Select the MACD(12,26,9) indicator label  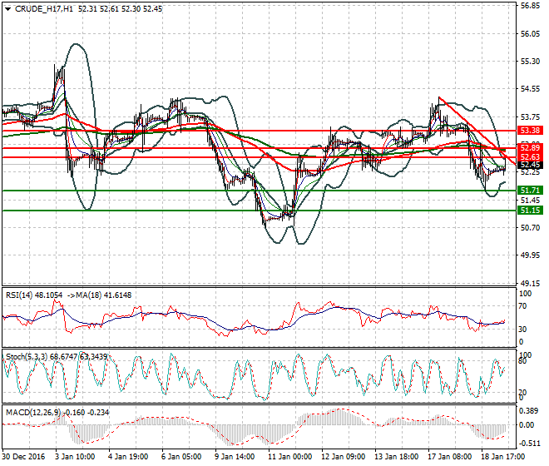[35, 413]
